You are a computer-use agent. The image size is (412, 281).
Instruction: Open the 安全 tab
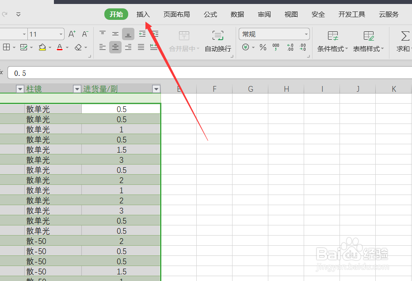pyautogui.click(x=318, y=15)
